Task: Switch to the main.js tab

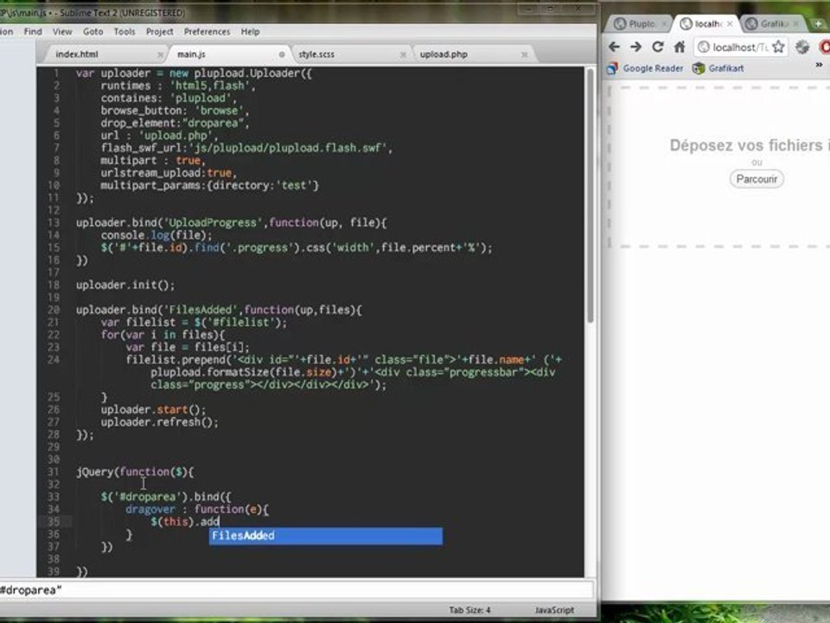Action: tap(228, 54)
